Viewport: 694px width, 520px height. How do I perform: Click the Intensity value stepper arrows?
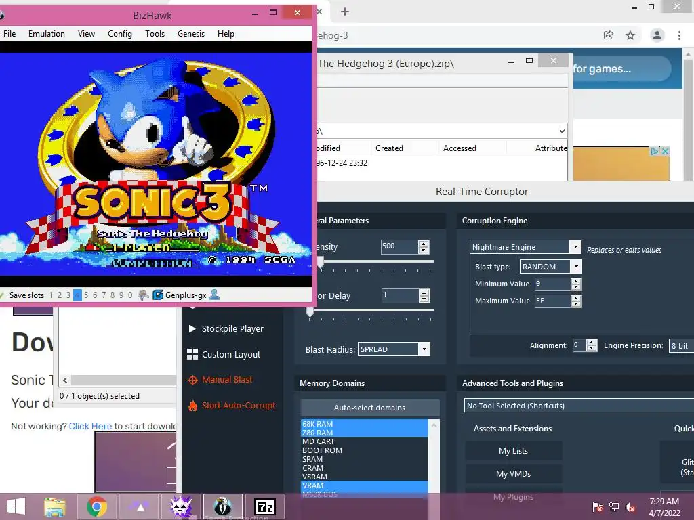click(424, 246)
